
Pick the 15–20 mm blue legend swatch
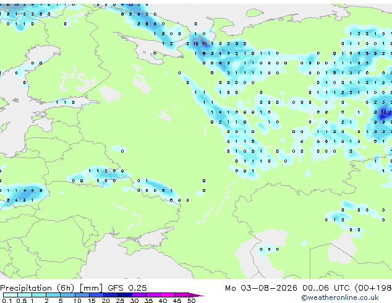click(x=96, y=295)
